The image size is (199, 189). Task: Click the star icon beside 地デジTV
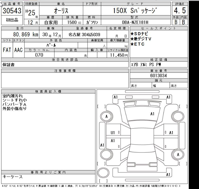point(132,39)
